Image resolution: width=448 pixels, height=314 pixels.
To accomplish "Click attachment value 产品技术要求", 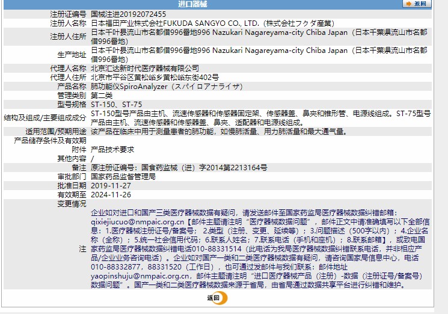I will tap(112, 149).
